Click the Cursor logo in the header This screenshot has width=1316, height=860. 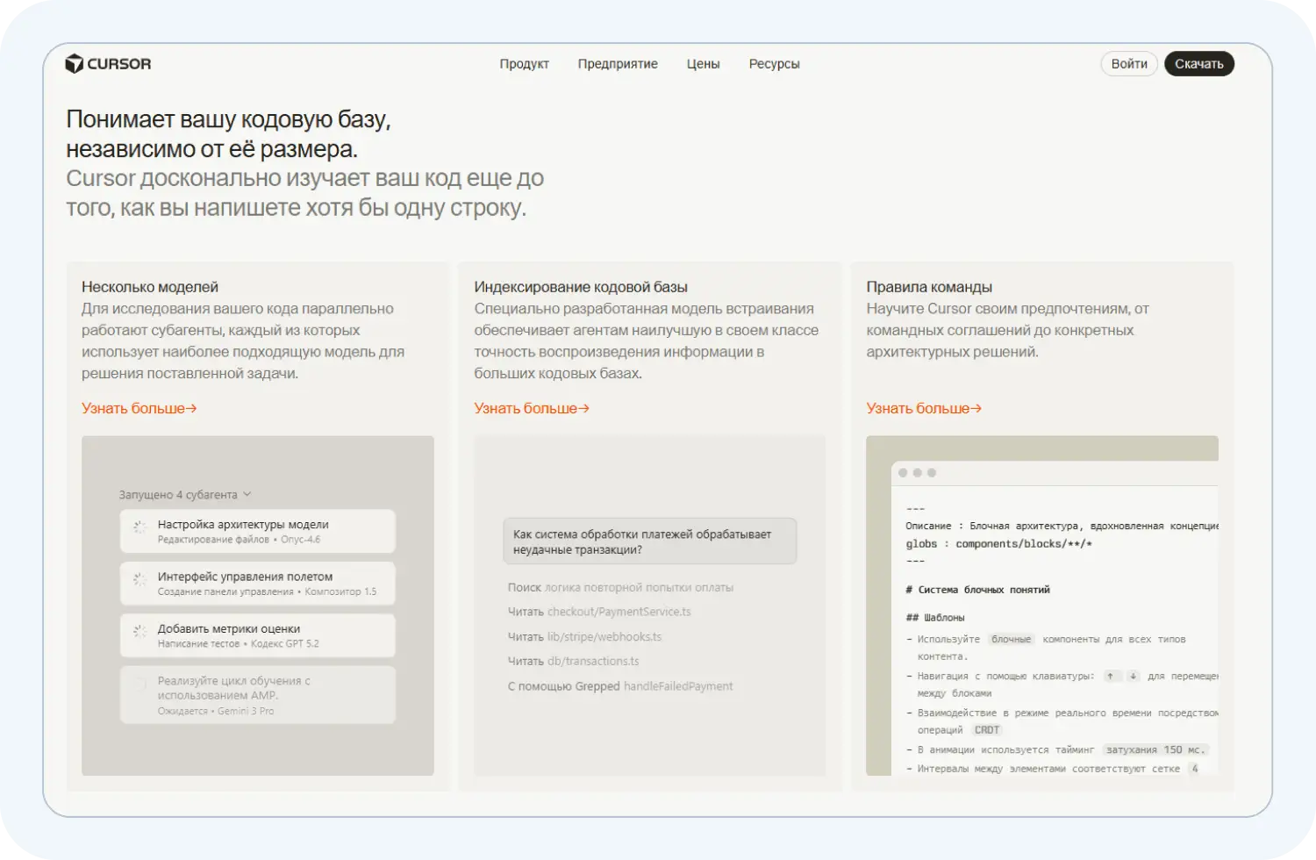[x=108, y=64]
